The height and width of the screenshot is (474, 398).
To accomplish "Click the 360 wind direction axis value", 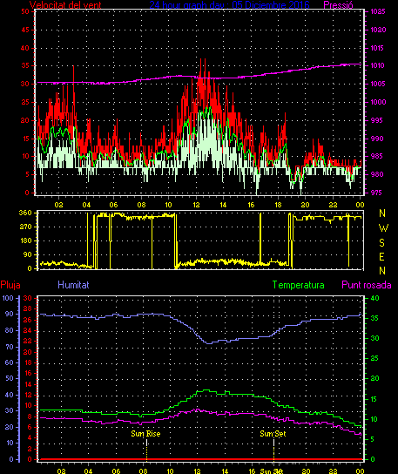I will [x=25, y=213].
